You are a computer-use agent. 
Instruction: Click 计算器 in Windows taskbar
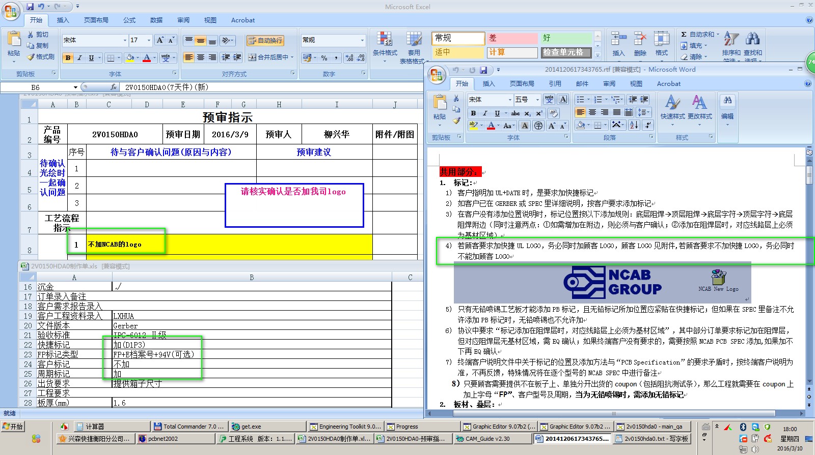click(x=112, y=427)
